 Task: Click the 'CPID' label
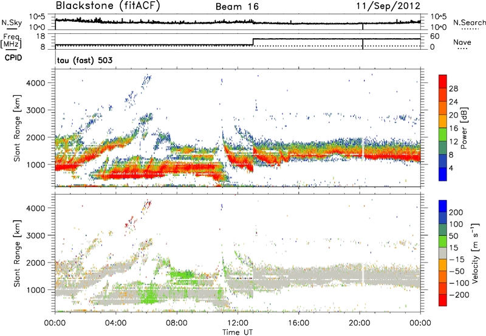click(x=13, y=58)
